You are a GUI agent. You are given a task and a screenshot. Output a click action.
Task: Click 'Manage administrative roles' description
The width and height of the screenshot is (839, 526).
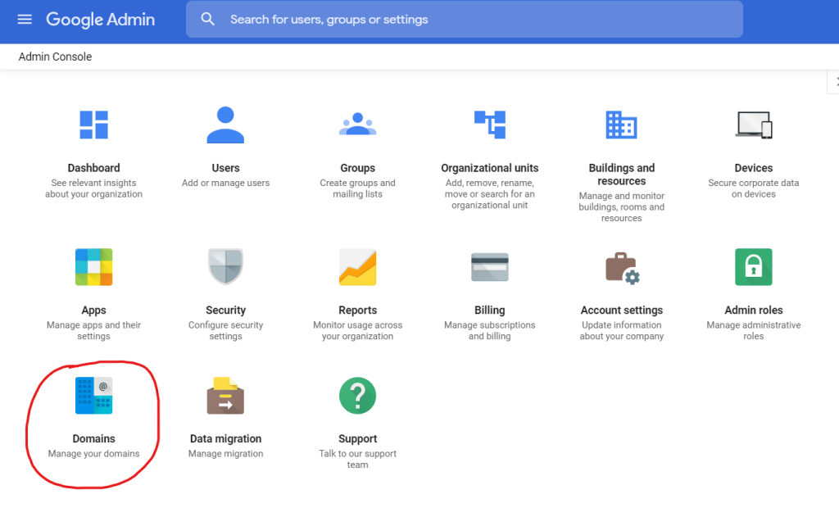[x=754, y=331]
